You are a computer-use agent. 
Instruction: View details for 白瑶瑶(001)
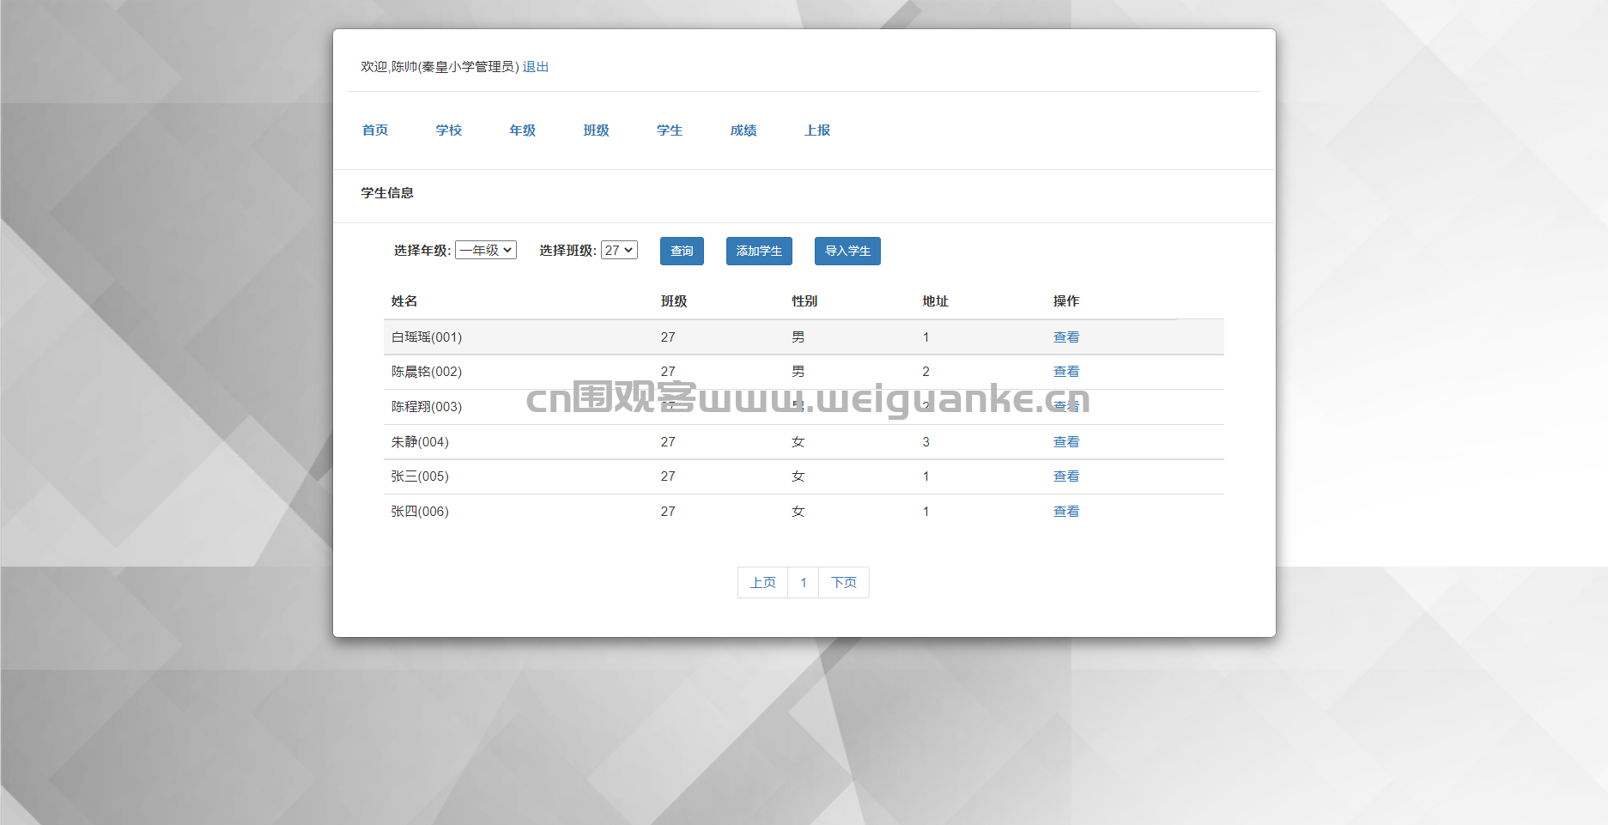tap(1066, 337)
